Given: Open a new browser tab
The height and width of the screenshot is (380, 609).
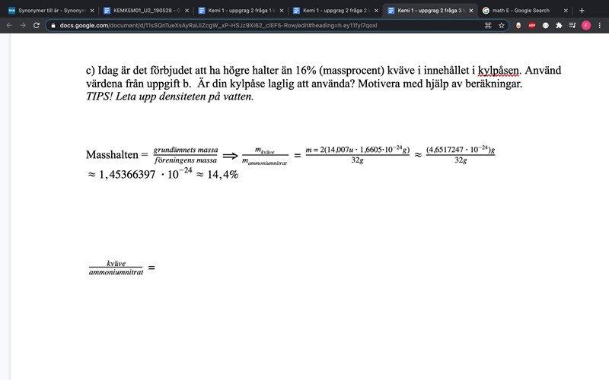Looking at the screenshot, I should pyautogui.click(x=582, y=11).
